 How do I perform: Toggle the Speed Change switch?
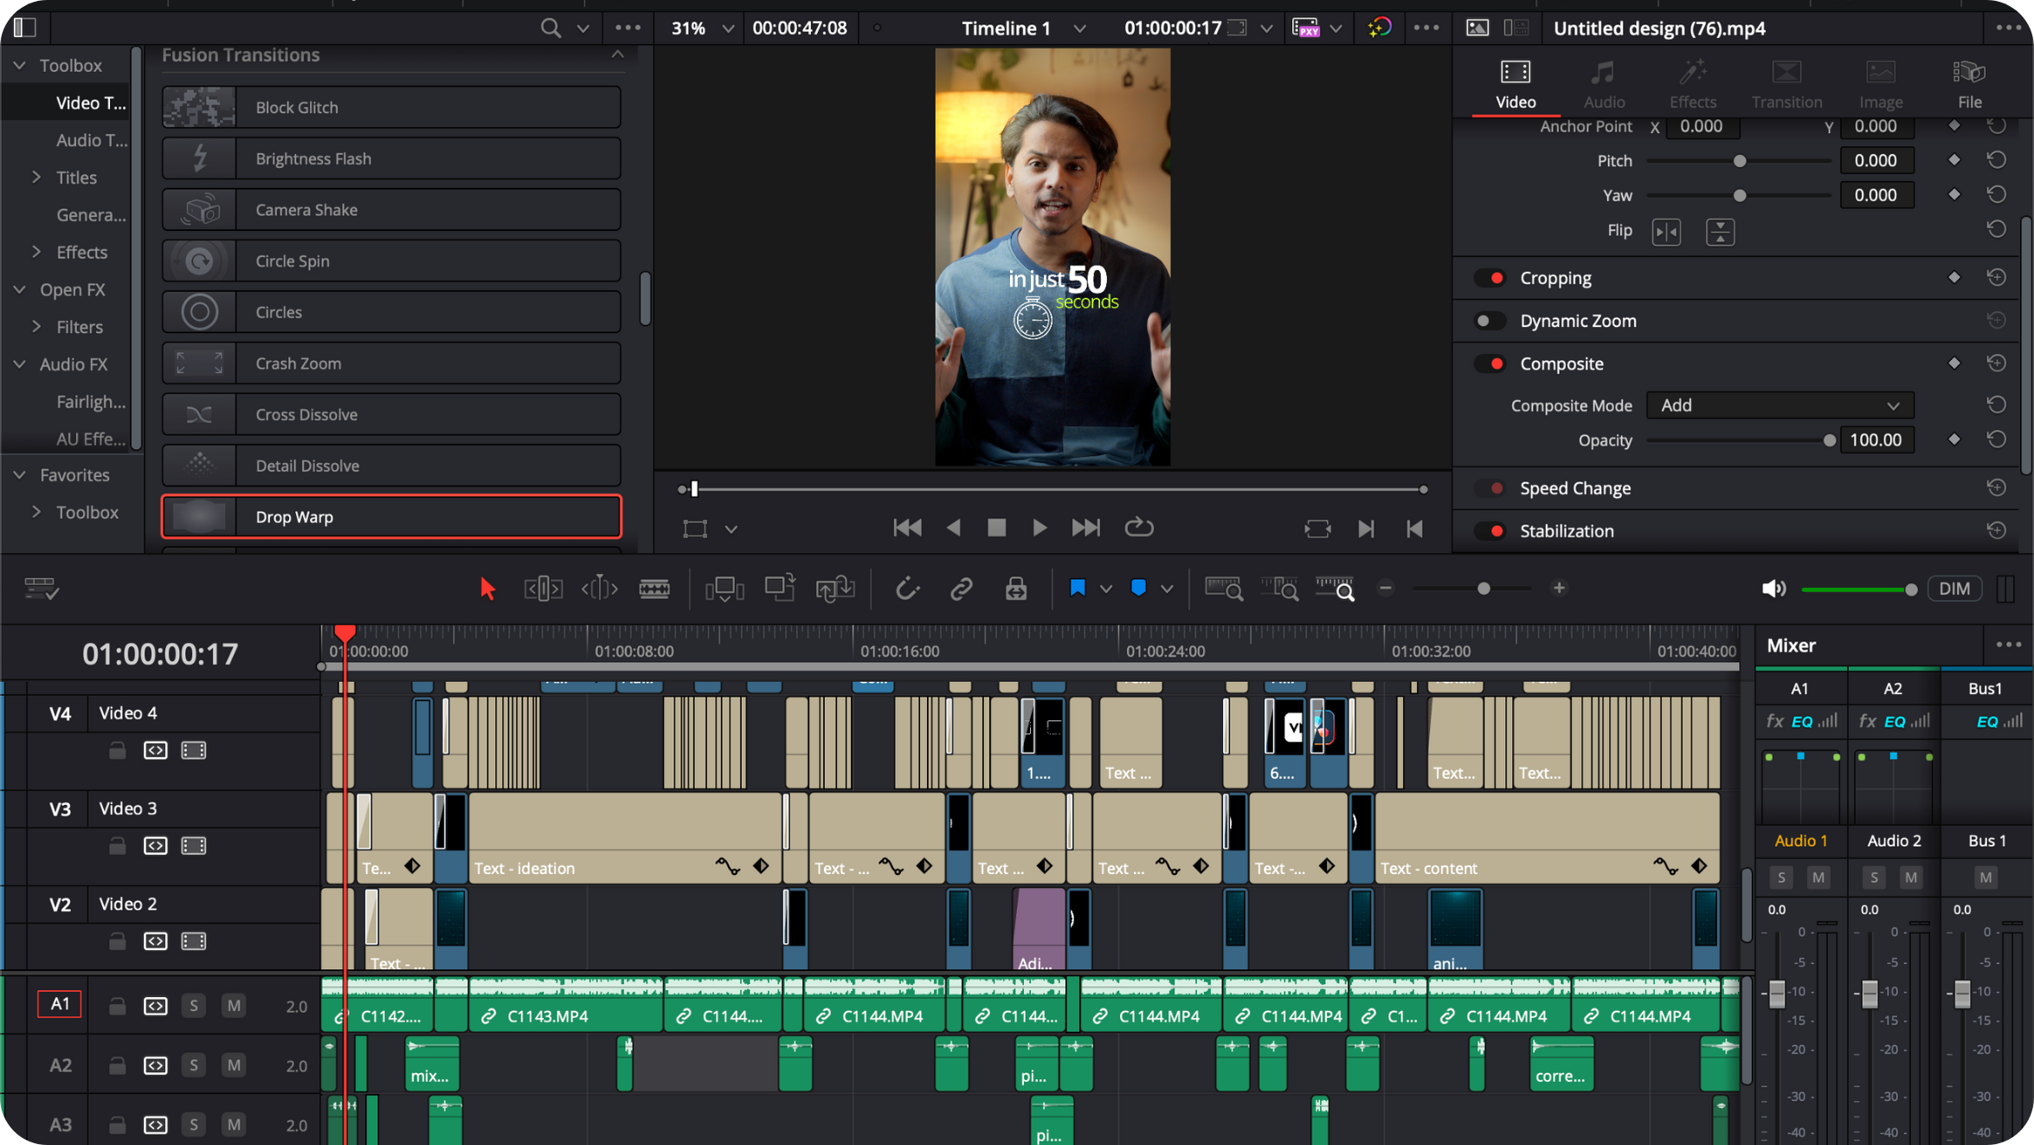(x=1491, y=488)
